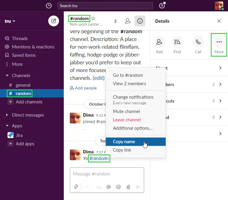228x200 pixels.
Task: Click the composer more options dots
Action: [x=88, y=187]
